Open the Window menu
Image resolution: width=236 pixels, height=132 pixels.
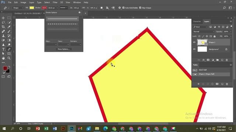click(77, 3)
